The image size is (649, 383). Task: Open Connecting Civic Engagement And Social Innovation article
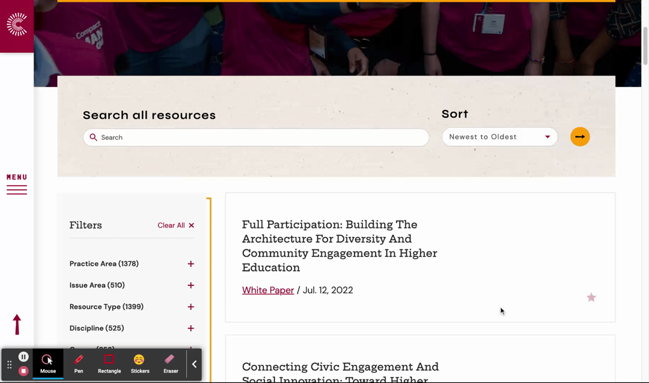pos(340,372)
